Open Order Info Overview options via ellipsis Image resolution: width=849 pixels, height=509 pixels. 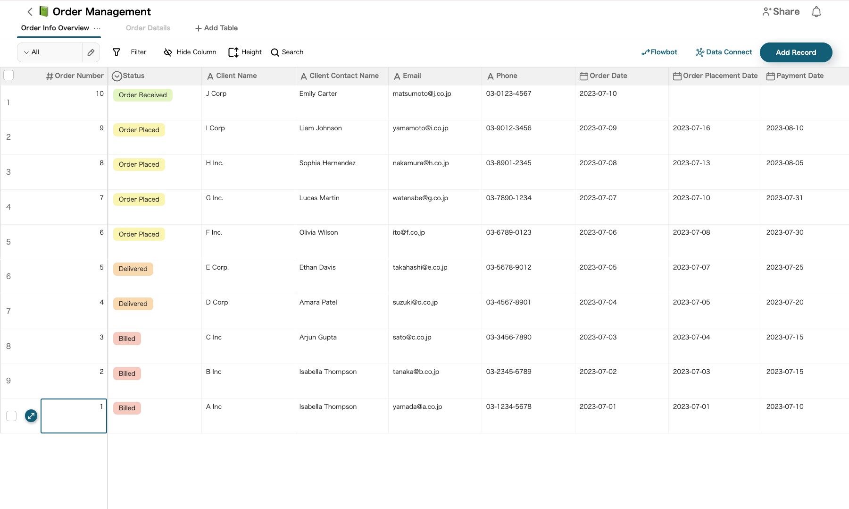(x=98, y=28)
